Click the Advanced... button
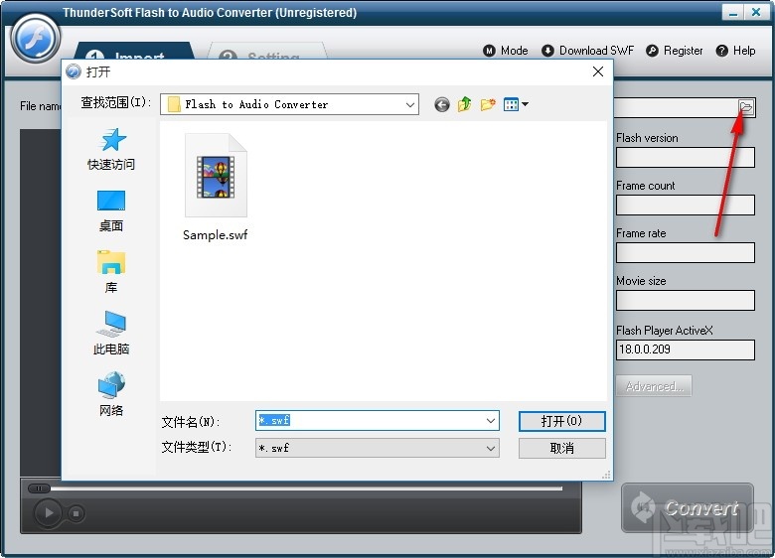The image size is (775, 558). coord(654,386)
